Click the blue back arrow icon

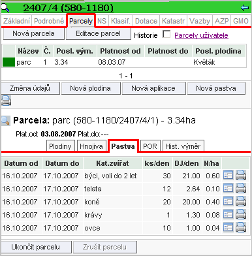coord(245,8)
